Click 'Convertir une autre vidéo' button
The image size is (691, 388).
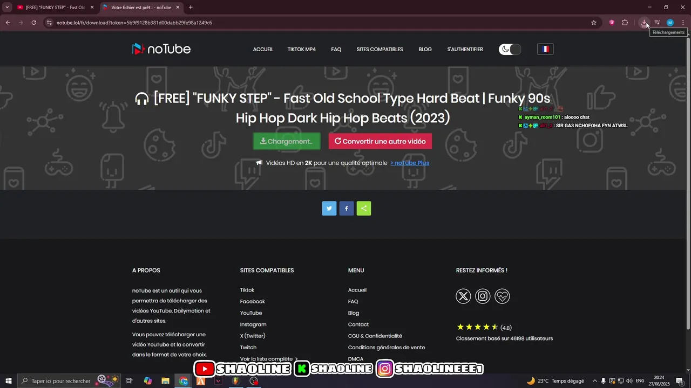tap(380, 141)
